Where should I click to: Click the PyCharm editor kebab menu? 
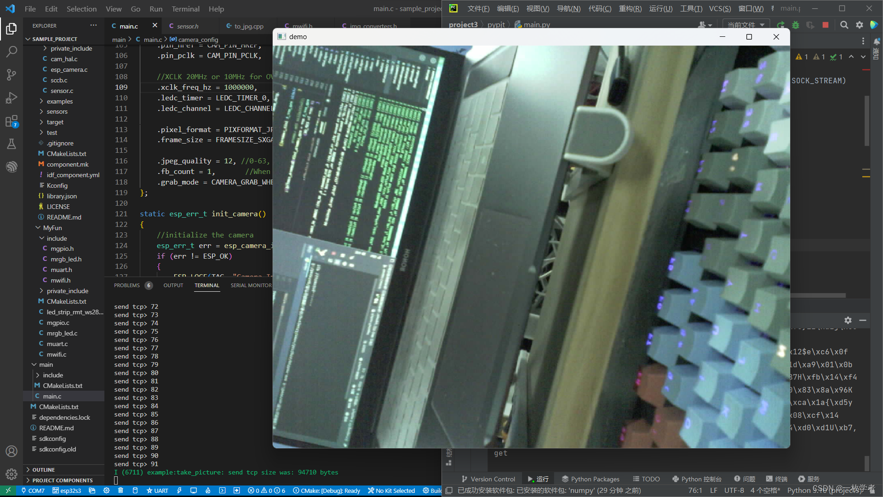point(863,41)
